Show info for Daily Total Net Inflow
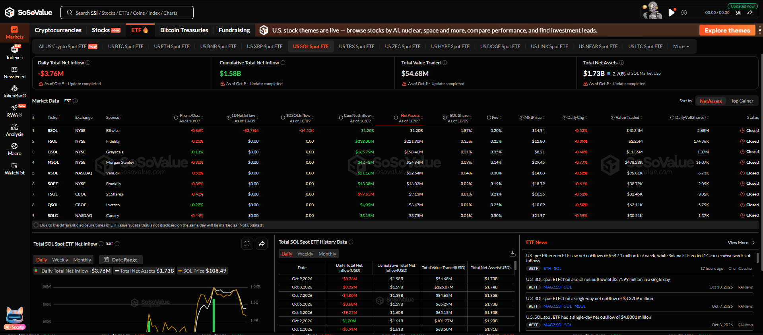Screen dimensions: 763x335 [x=88, y=63]
